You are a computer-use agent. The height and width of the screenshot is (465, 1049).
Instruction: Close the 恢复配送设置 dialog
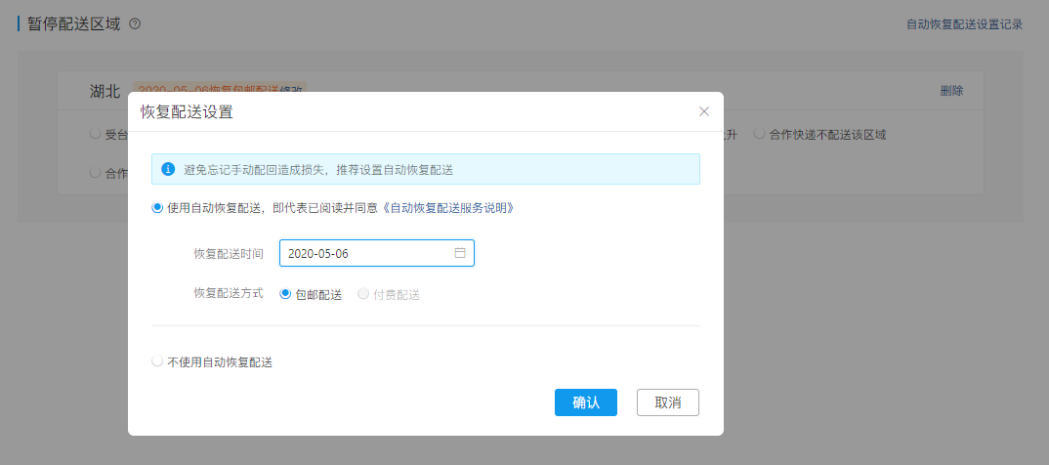tap(704, 111)
